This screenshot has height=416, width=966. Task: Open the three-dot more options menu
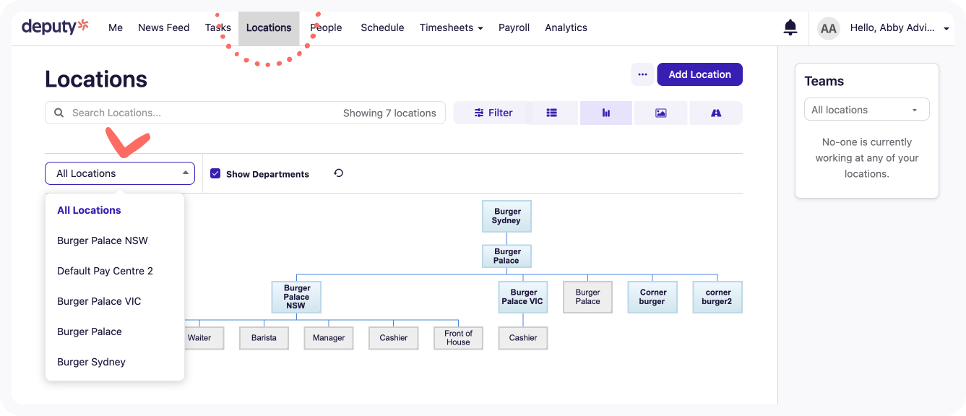tap(642, 74)
